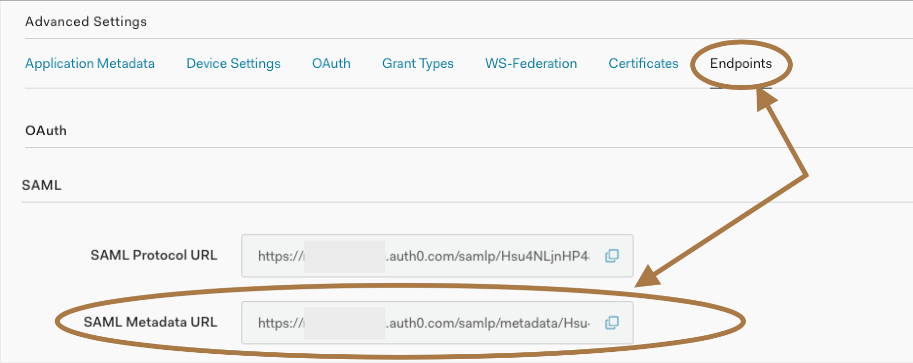Screen dimensions: 913x363
Task: Click the redacted domain in SAML Metadata URL
Action: pyautogui.click(x=344, y=323)
